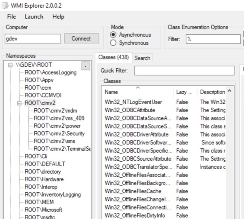Image resolution: width=244 pixels, height=219 pixels.
Task: Select the ROOT\AccessLogging namespace
Action: 51,72
